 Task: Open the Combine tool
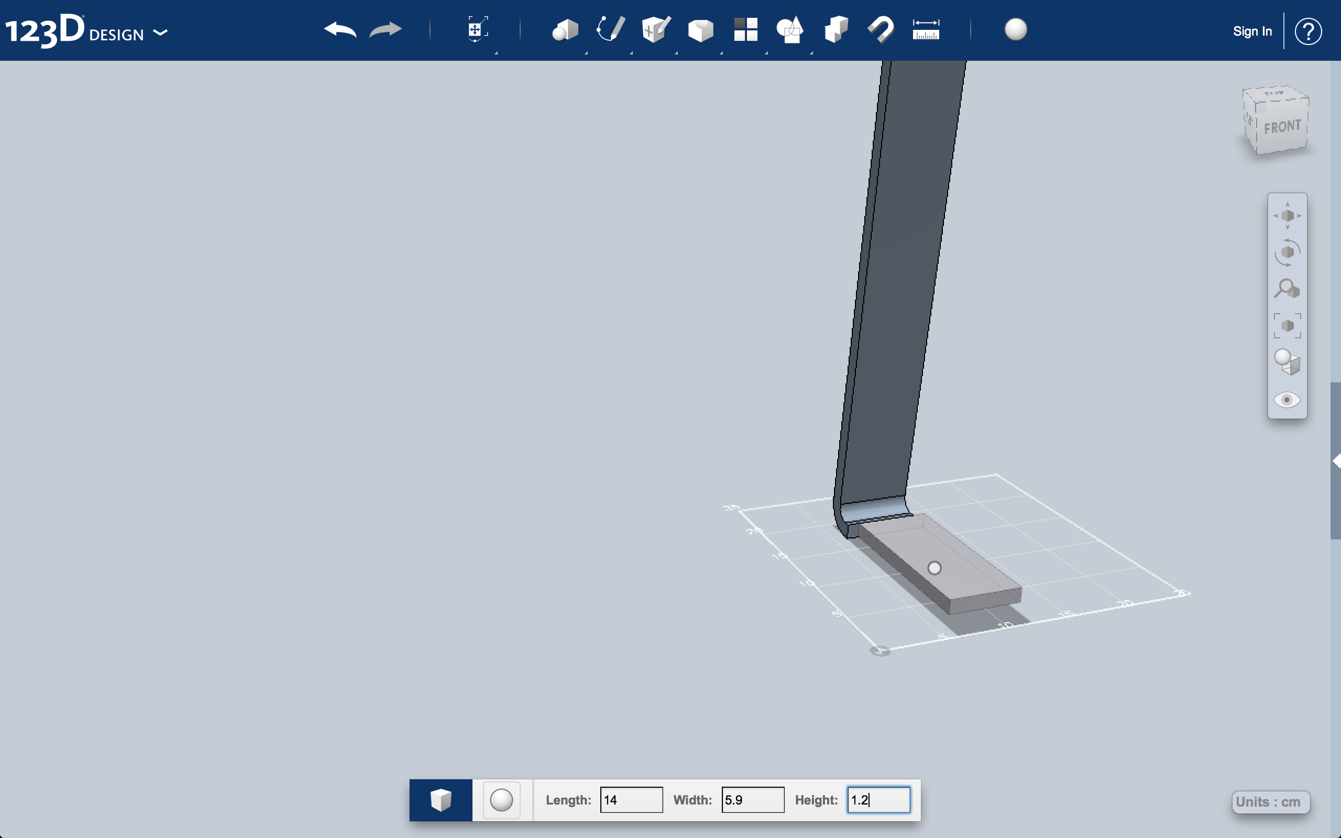(x=836, y=29)
